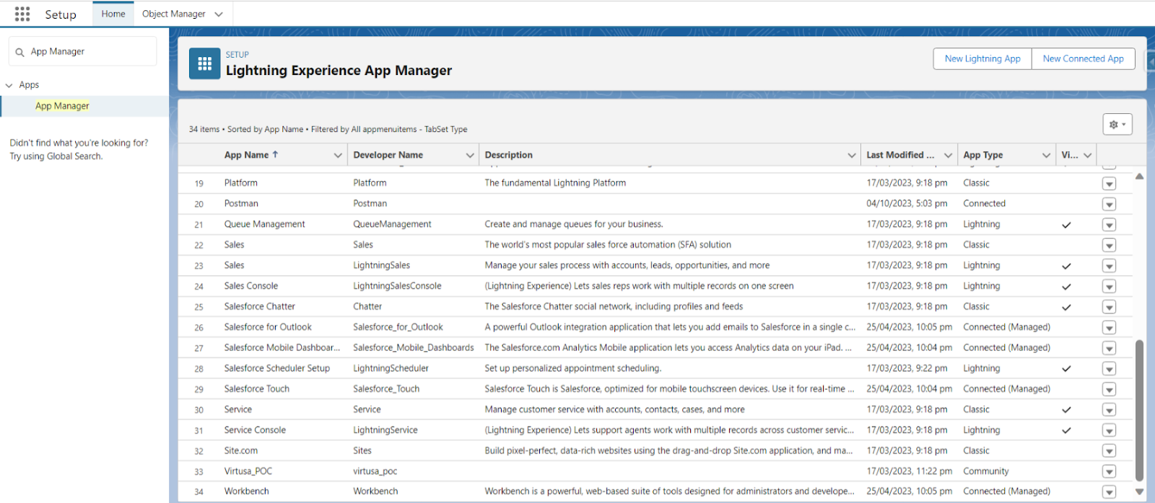Switch to the Object Manager tab
The image size is (1155, 503).
pos(174,14)
